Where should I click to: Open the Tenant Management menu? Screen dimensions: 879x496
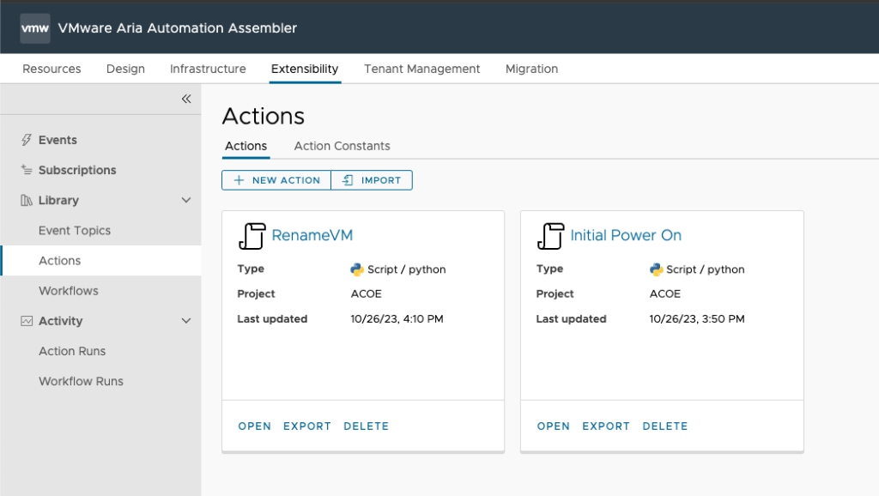[421, 69]
